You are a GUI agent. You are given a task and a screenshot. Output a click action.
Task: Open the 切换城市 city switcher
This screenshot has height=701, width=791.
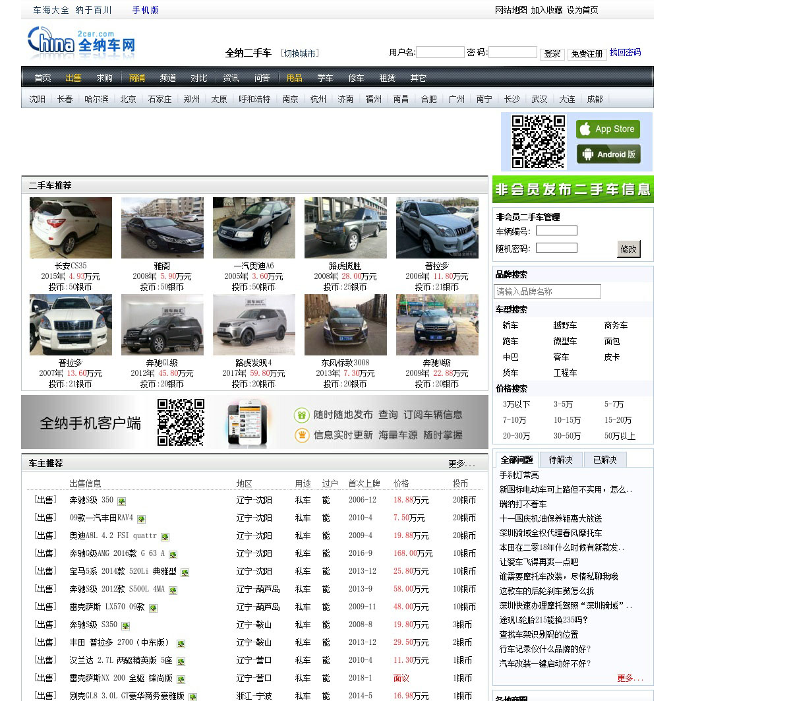(x=299, y=53)
